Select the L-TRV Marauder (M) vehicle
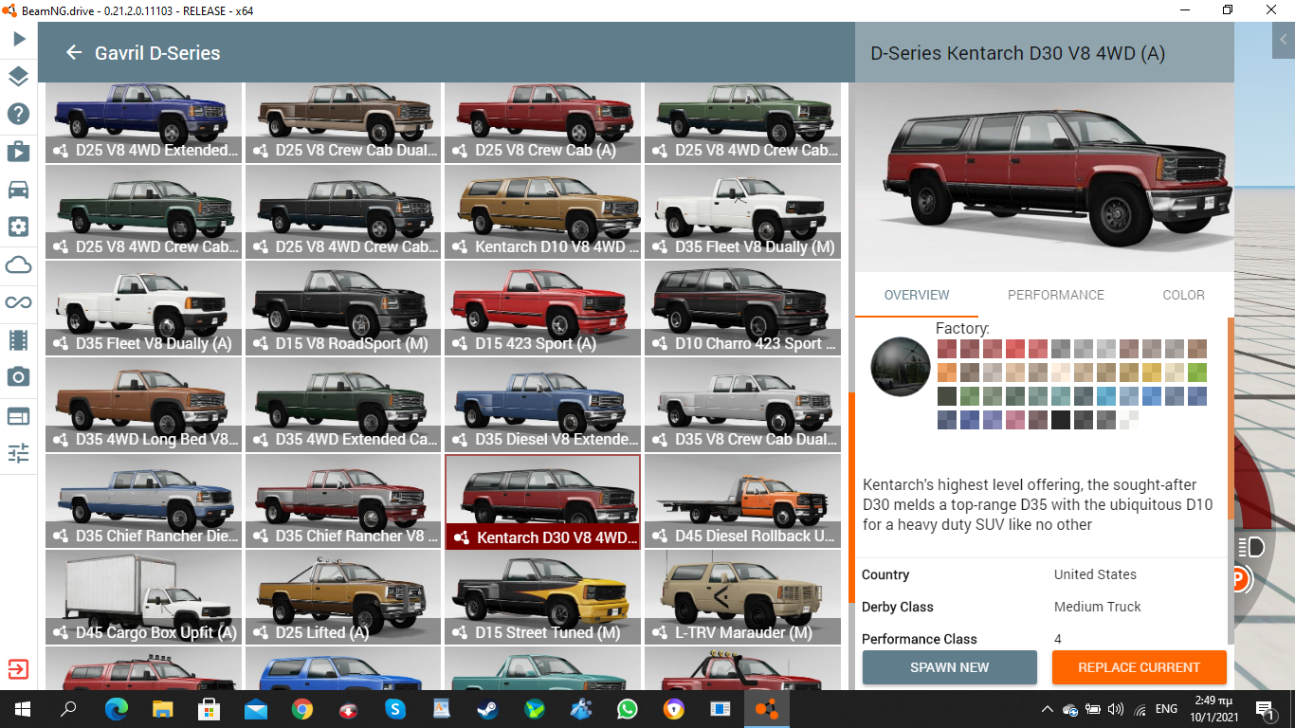 [x=743, y=598]
